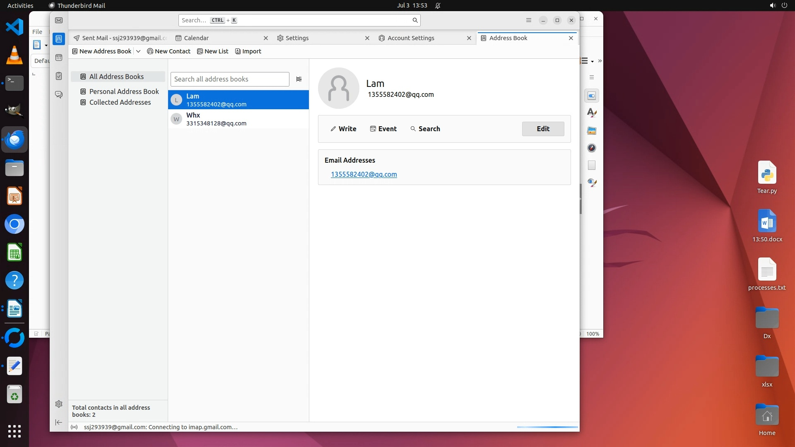Open contact list display options icon
Screen dimensions: 795x447
click(x=299, y=79)
